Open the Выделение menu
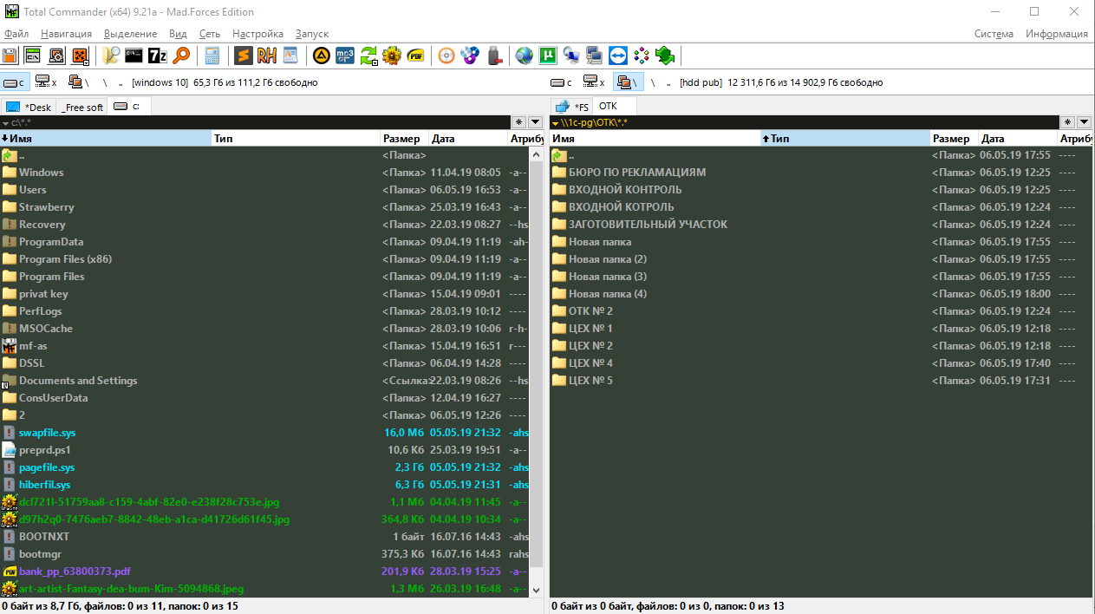 [130, 34]
